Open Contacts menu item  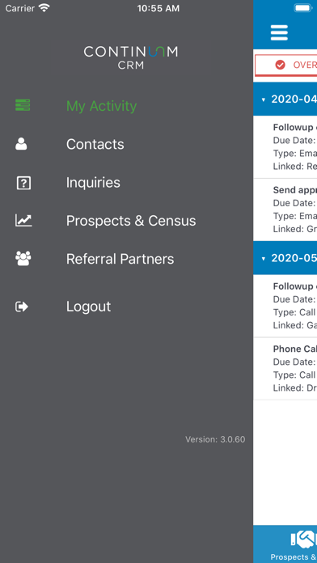(x=95, y=144)
